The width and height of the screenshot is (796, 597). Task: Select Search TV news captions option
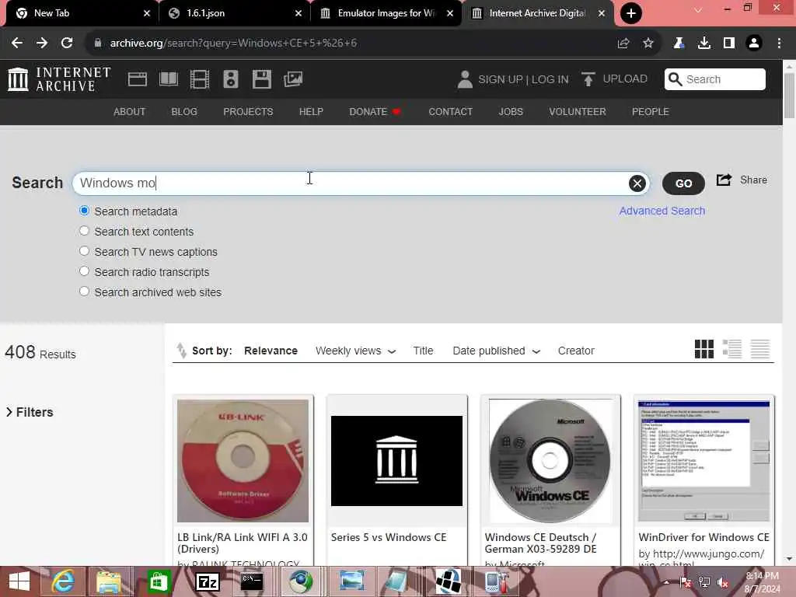[84, 251]
